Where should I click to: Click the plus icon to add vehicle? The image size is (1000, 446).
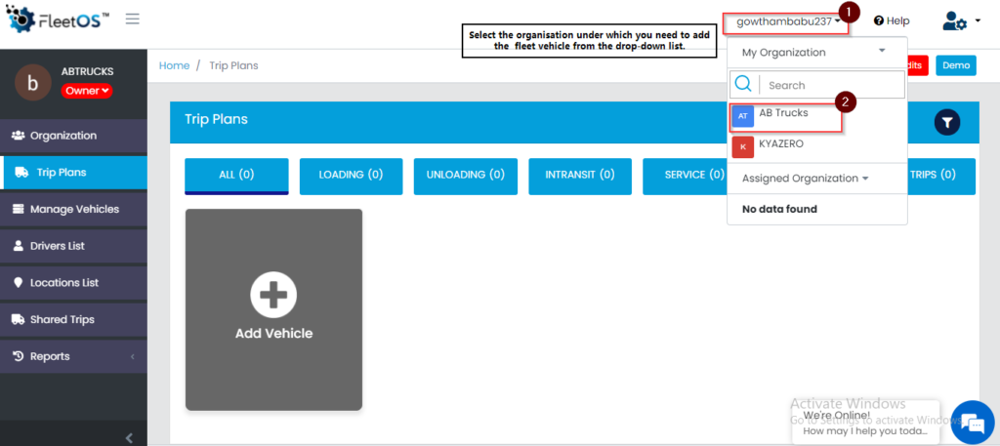[273, 294]
